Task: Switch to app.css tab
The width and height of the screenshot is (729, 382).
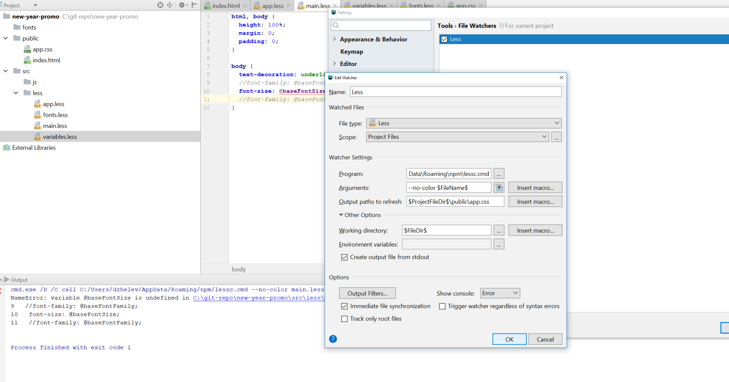Action: coord(465,6)
